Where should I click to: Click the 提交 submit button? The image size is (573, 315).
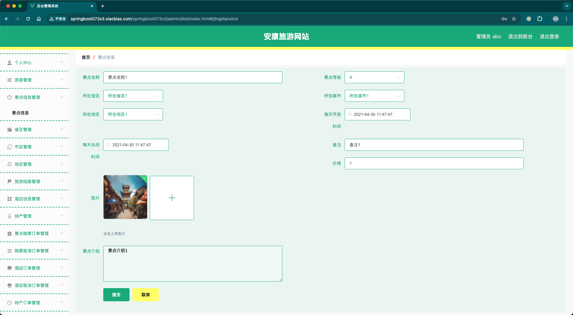point(116,295)
